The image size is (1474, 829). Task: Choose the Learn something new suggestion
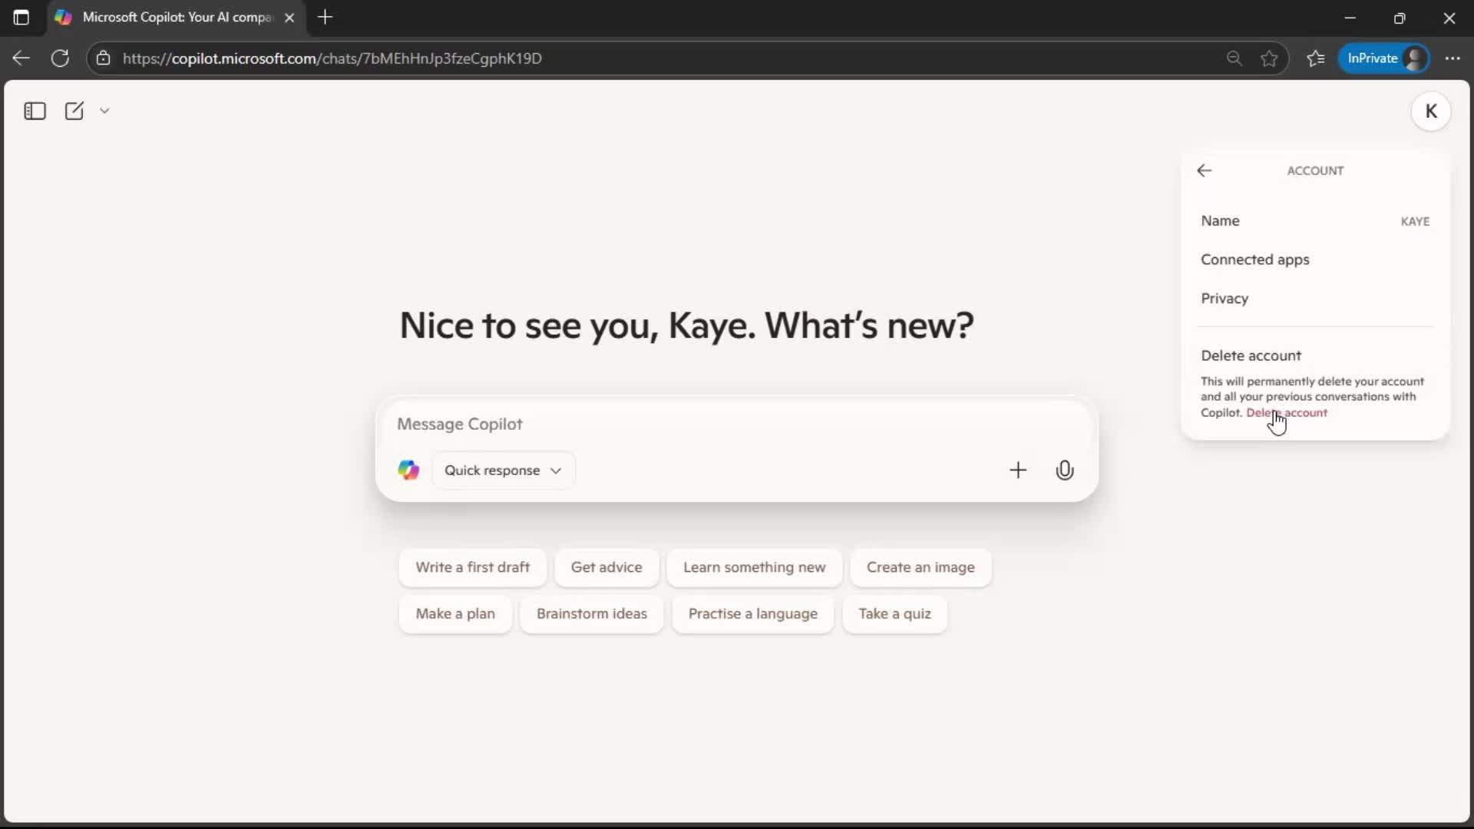754,567
